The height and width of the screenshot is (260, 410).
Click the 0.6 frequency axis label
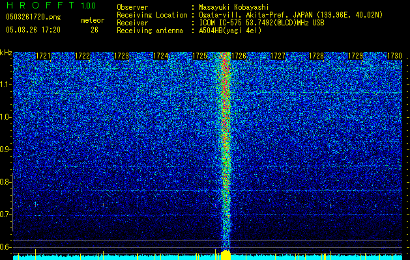[x=5, y=247]
